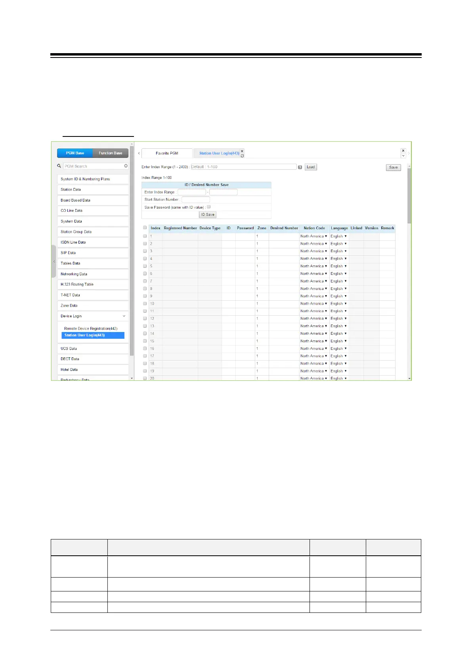Open System Data menu
Viewport: 472px width, 668px height.
93,221
